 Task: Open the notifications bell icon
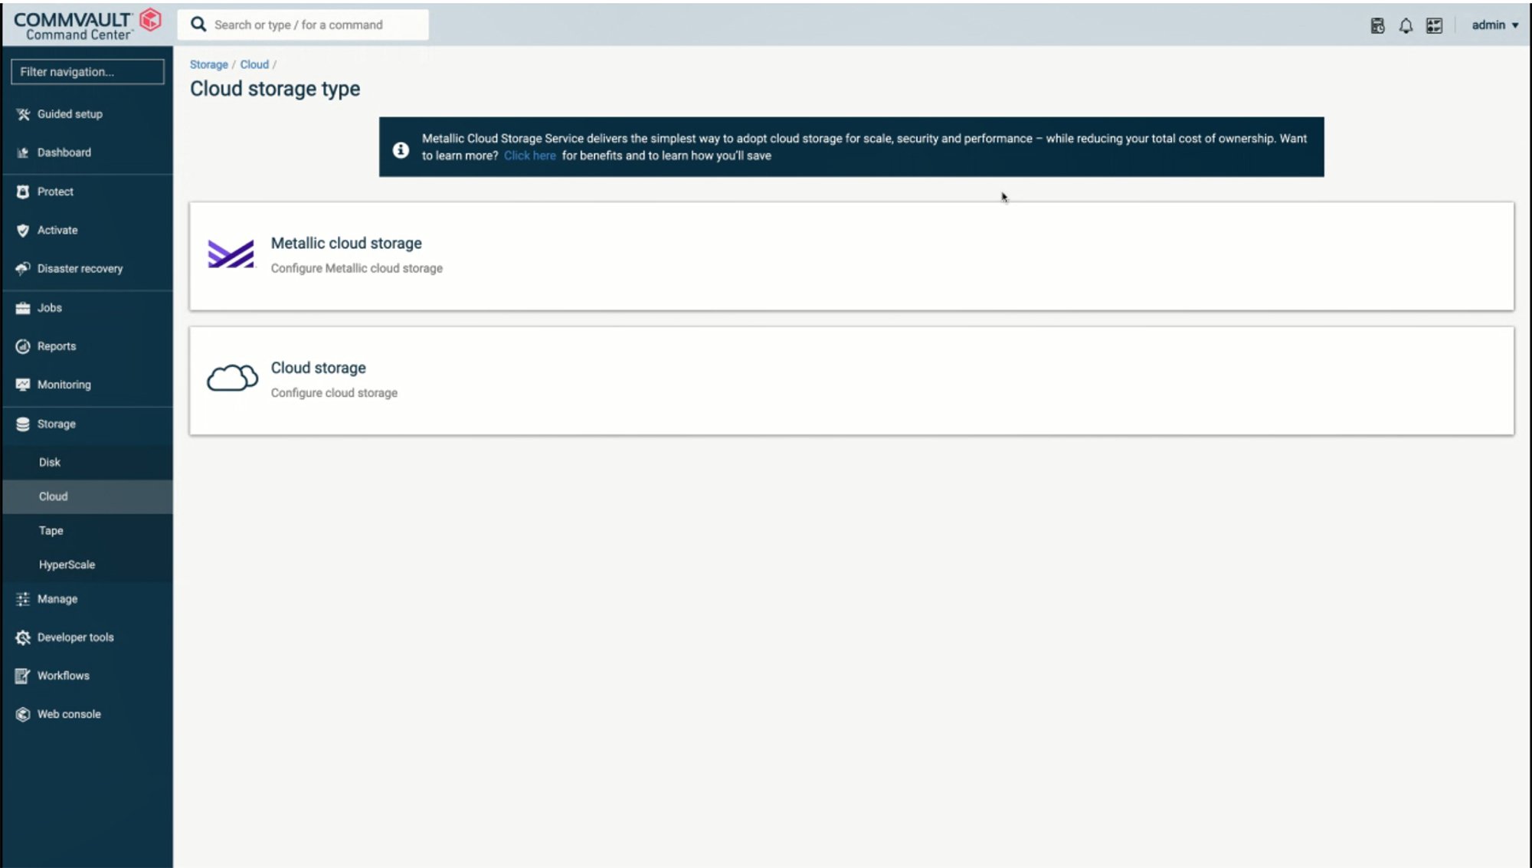(x=1406, y=25)
